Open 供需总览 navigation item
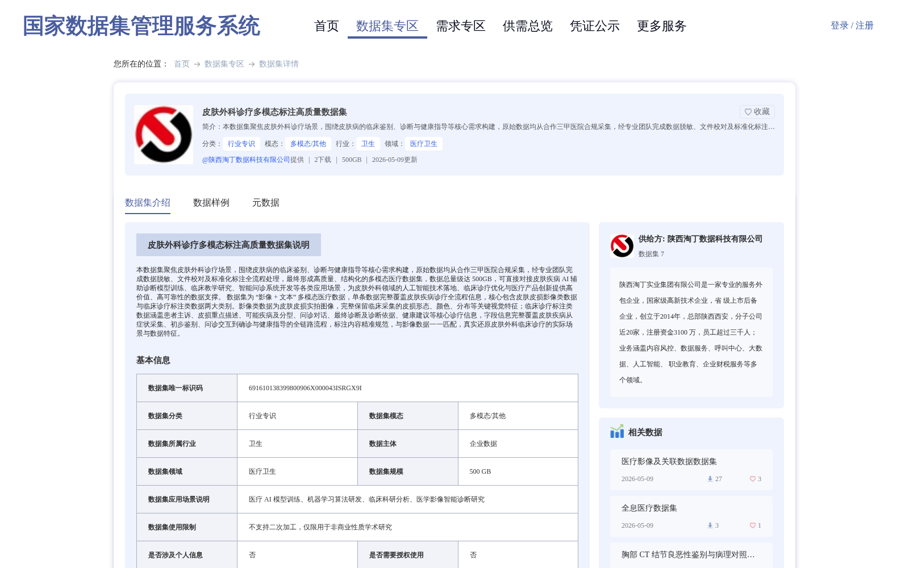 coord(528,26)
